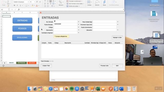Click the Paste (Pegar) clipboard icon
164x92 pixels.
[4, 3]
